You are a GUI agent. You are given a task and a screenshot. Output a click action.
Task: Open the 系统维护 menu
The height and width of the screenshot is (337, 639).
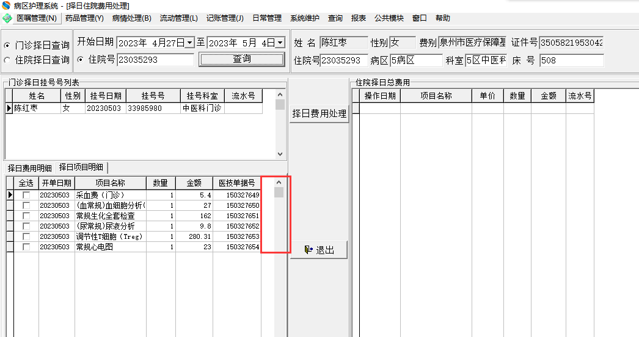tap(305, 18)
